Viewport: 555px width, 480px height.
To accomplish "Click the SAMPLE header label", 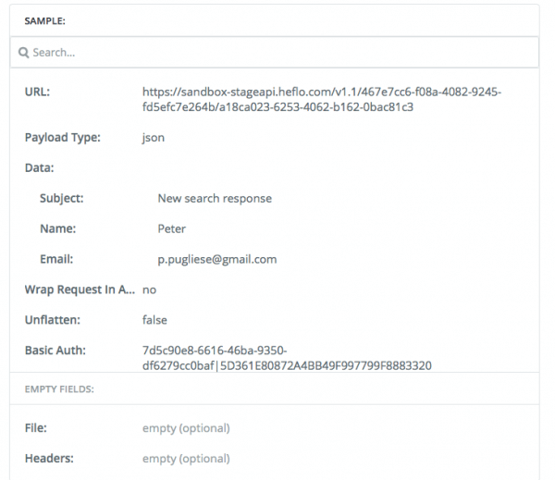I will [45, 21].
